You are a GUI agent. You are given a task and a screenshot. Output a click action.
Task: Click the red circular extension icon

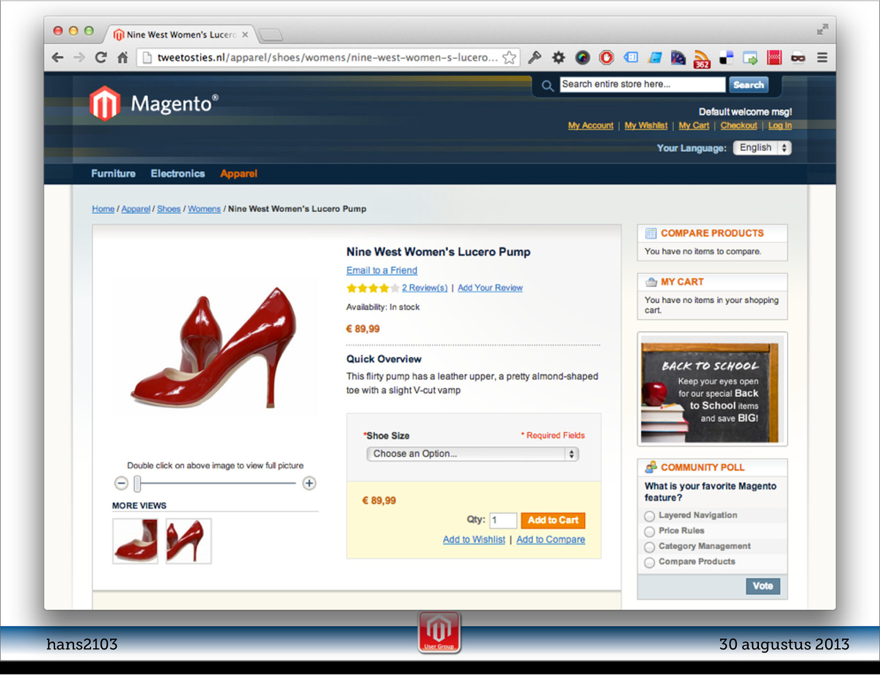tap(607, 57)
